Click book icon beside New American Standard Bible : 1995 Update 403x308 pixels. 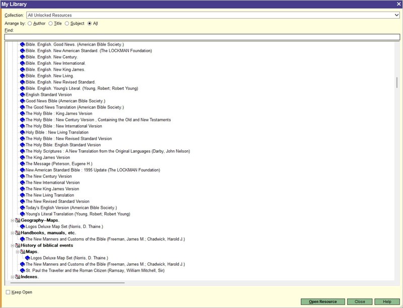[23, 170]
